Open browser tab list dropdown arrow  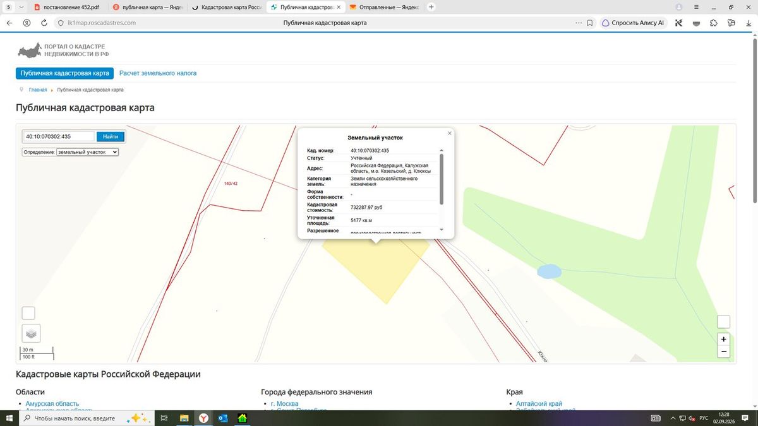point(22,7)
